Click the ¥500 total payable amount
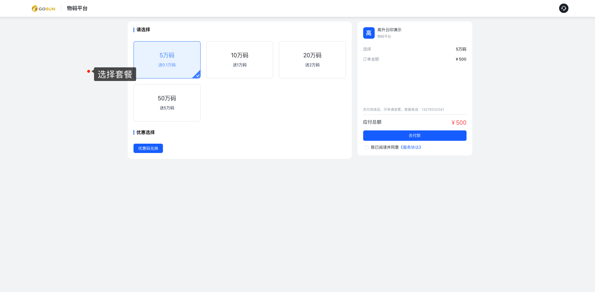The image size is (595, 292). coord(459,123)
